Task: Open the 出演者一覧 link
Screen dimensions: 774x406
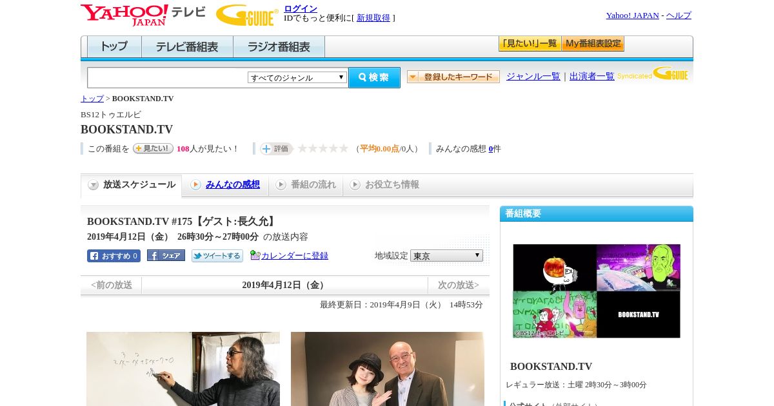Action: click(x=592, y=76)
